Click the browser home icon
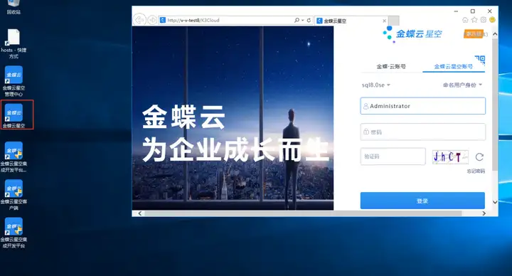512x276 pixels. tap(465, 20)
